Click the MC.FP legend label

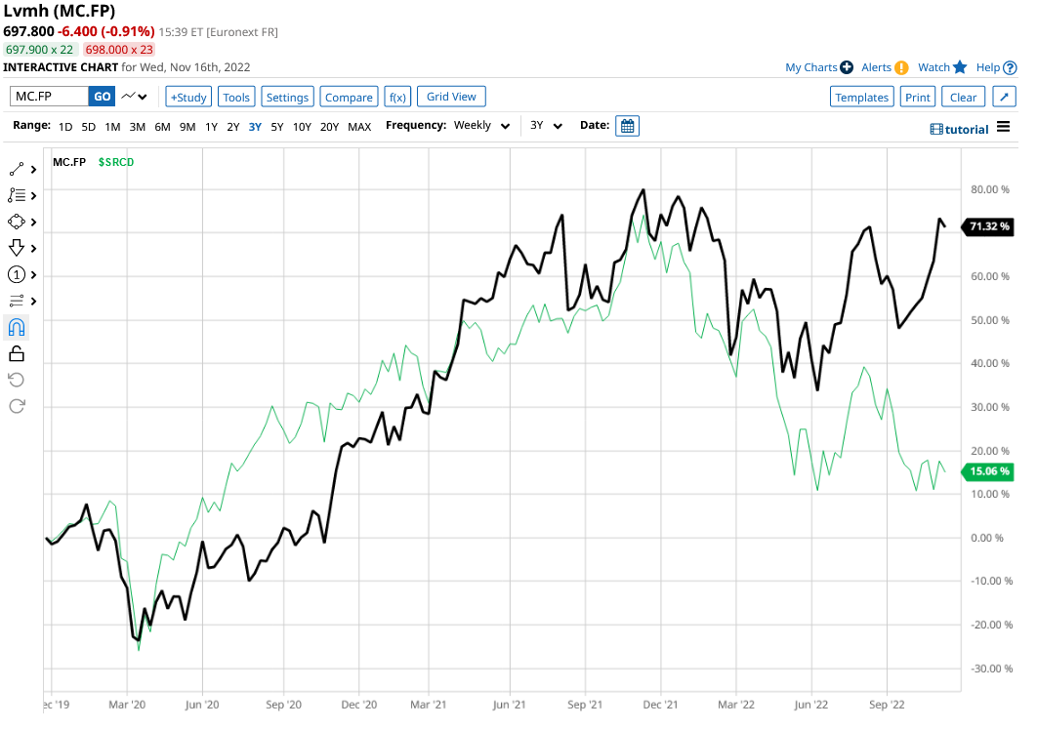tap(69, 162)
